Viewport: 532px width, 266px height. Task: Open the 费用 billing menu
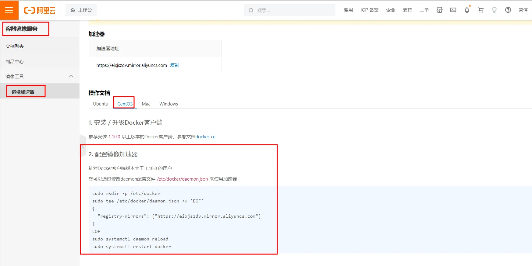(348, 10)
